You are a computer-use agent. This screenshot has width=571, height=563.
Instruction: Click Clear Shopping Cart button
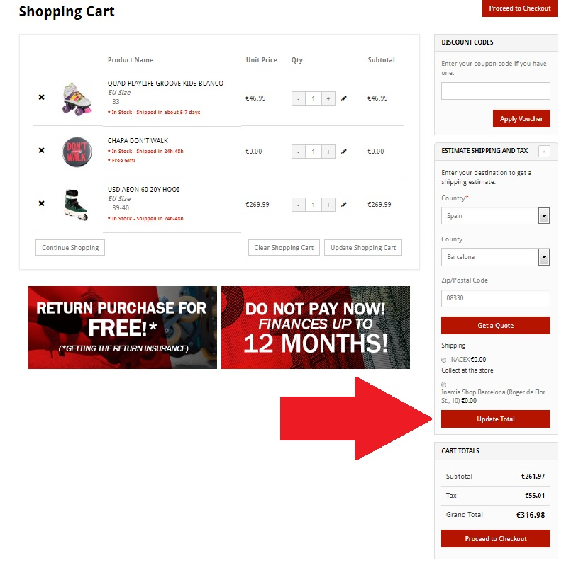pos(284,248)
